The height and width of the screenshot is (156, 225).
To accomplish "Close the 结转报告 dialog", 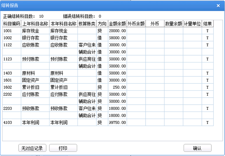I will click(x=218, y=5).
